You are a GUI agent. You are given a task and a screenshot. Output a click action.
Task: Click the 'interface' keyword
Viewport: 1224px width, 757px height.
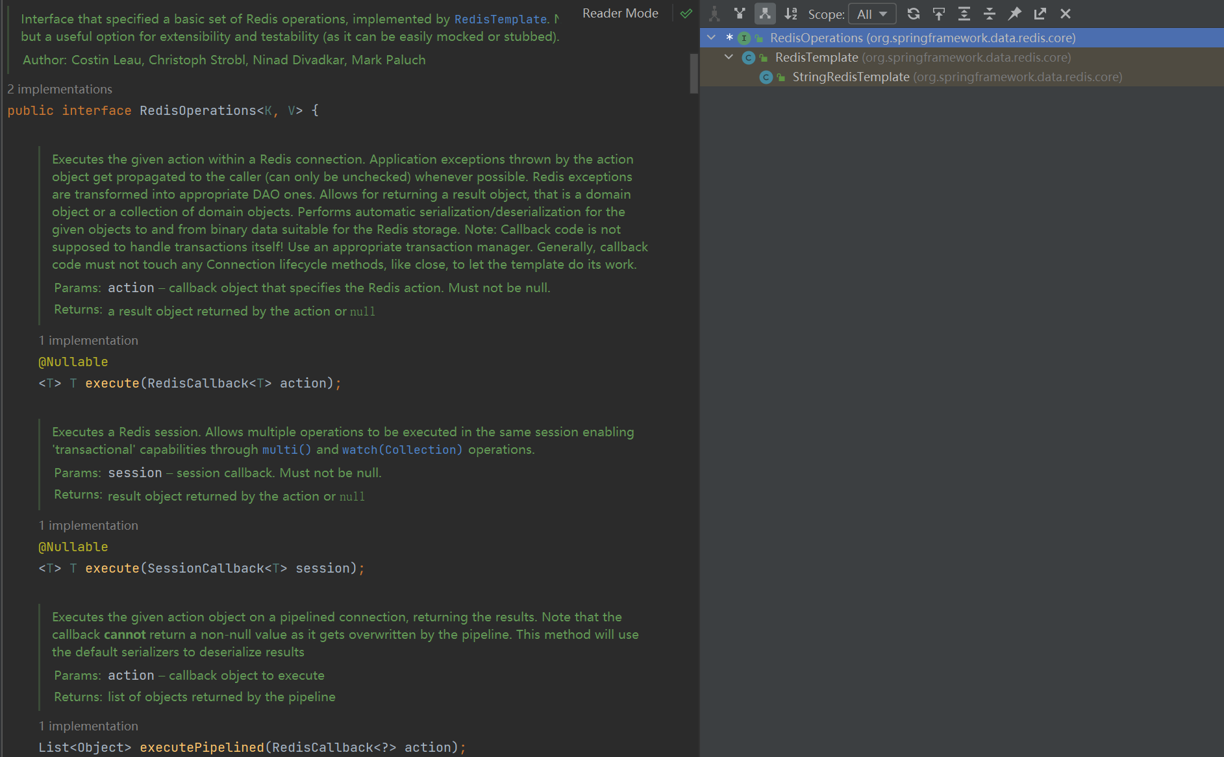[x=97, y=110]
